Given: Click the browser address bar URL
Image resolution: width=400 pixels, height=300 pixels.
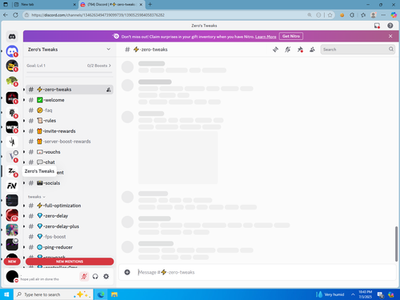Looking at the screenshot, I should [x=98, y=15].
